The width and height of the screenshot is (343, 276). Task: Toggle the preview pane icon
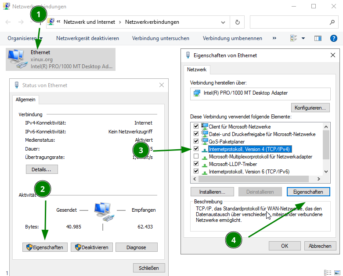click(x=318, y=38)
